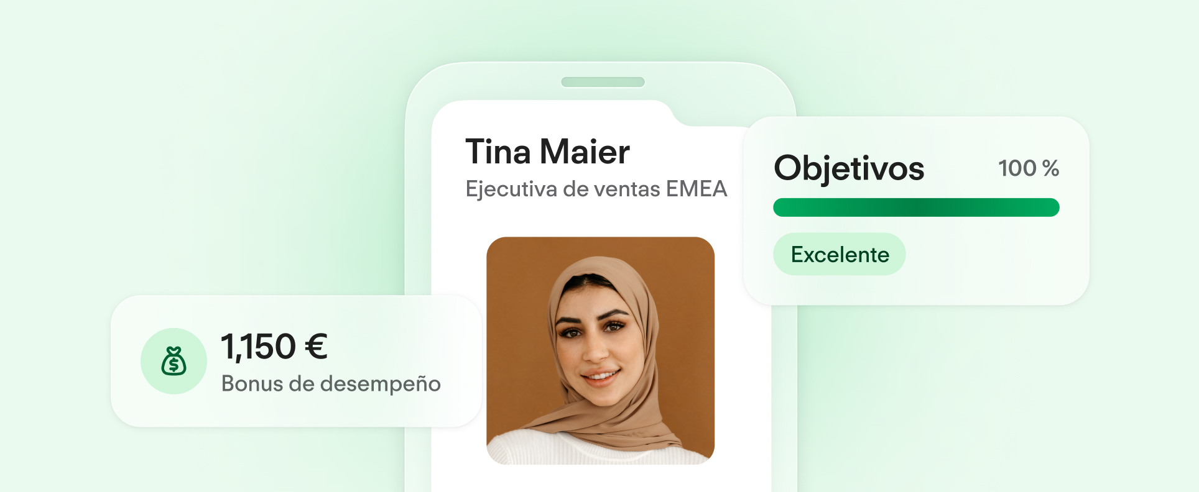Tap the phone speaker notch bar
This screenshot has width=1199, height=492.
tap(603, 82)
